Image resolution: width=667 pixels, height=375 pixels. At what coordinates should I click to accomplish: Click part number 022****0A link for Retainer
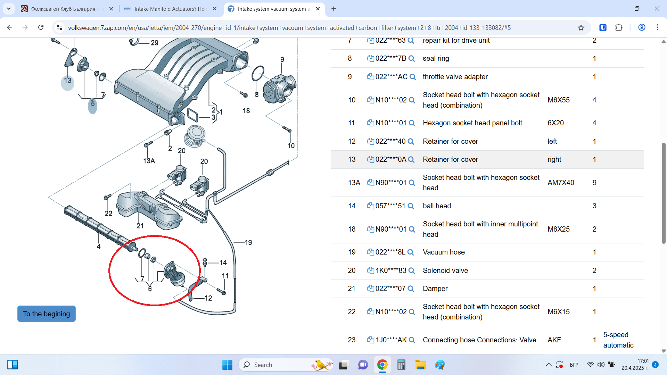(x=390, y=160)
